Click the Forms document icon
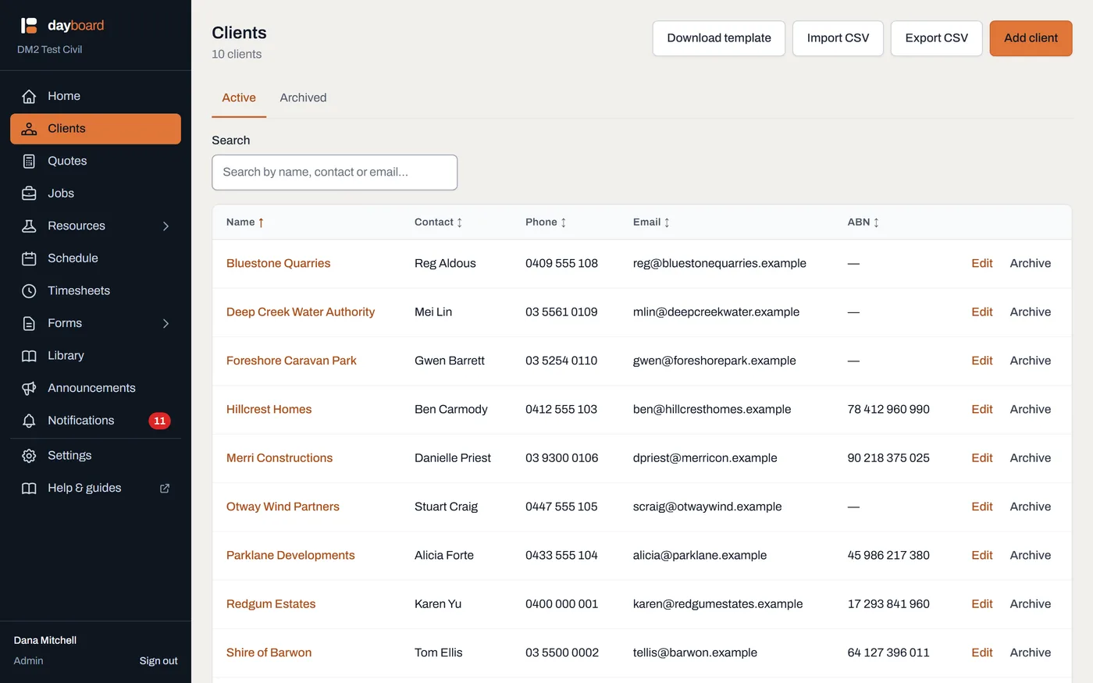Image resolution: width=1093 pixels, height=683 pixels. point(29,323)
